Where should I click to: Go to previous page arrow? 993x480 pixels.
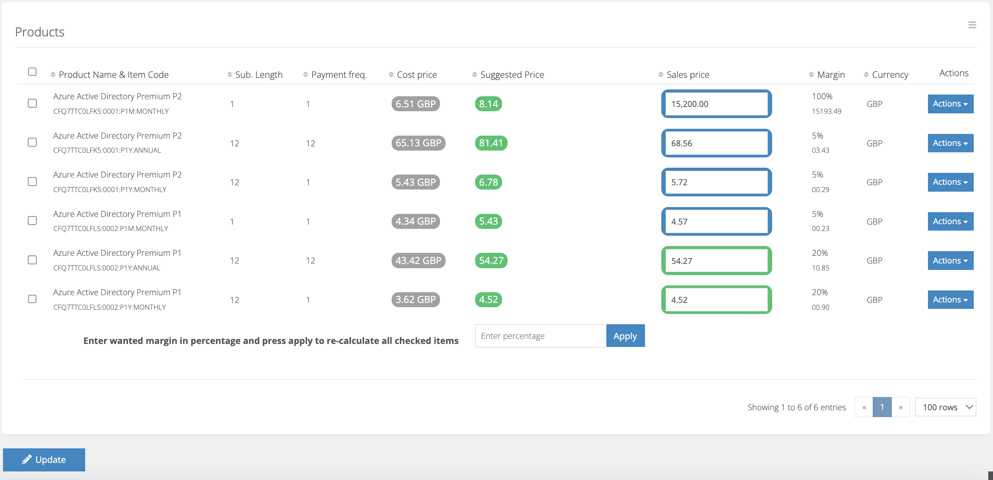tap(864, 407)
